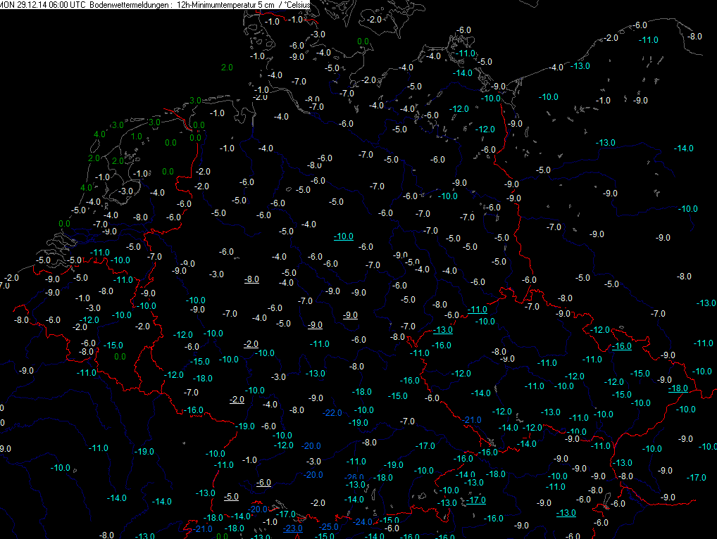The image size is (717, 539).
Task: Click the green 1.0 temperature value
Action: (x=137, y=137)
